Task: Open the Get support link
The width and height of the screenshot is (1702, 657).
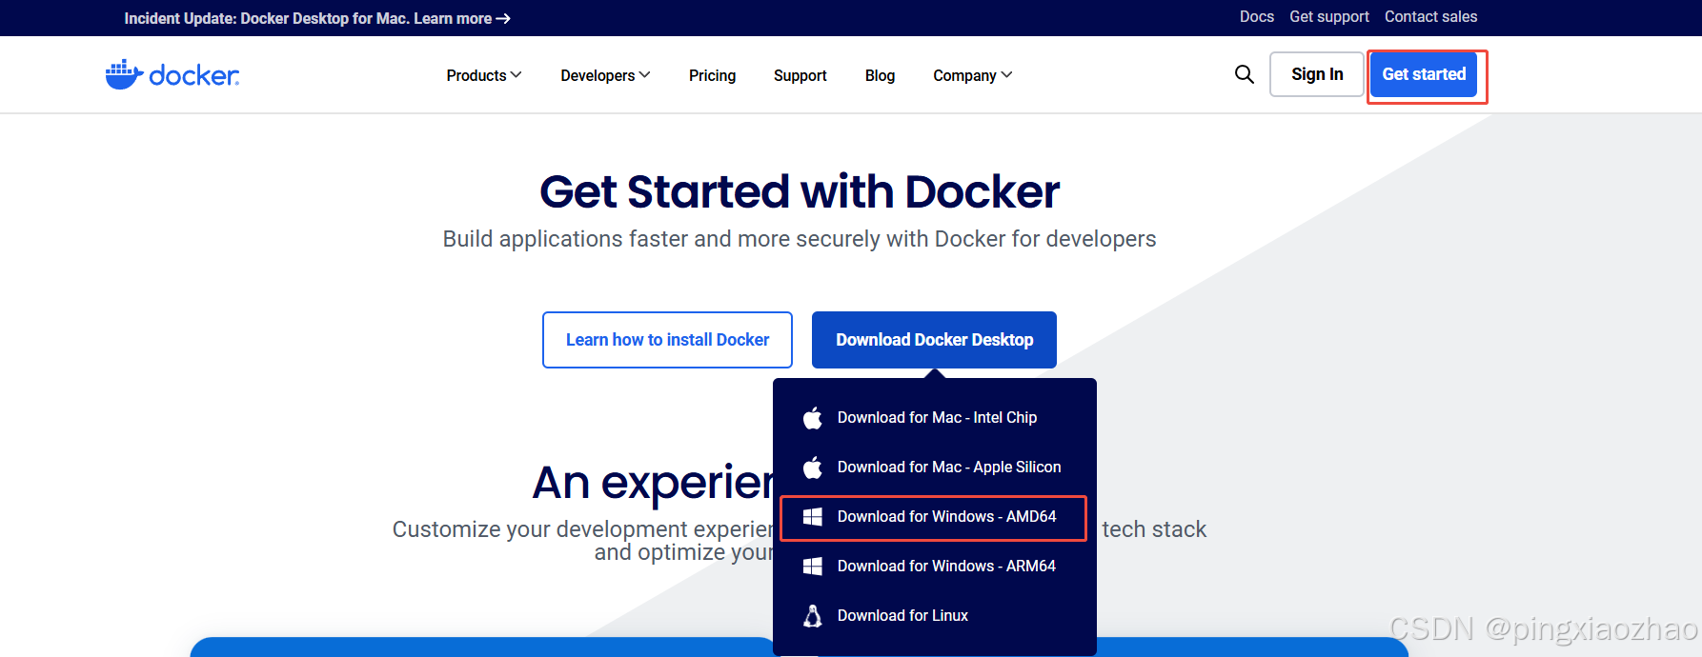Action: click(1328, 17)
